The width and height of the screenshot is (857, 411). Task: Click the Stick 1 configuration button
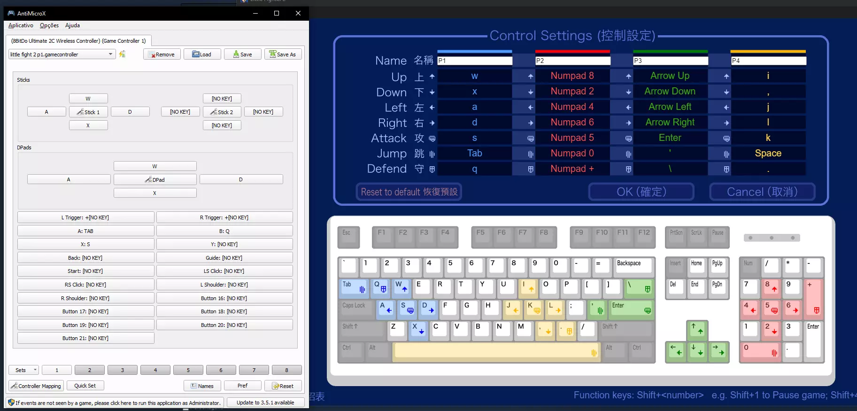point(88,112)
